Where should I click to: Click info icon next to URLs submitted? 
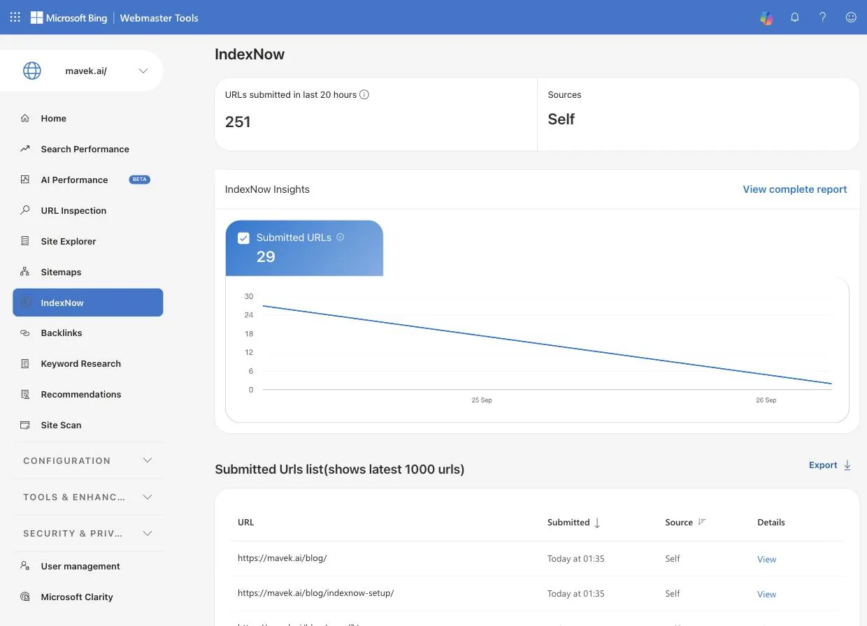point(364,94)
